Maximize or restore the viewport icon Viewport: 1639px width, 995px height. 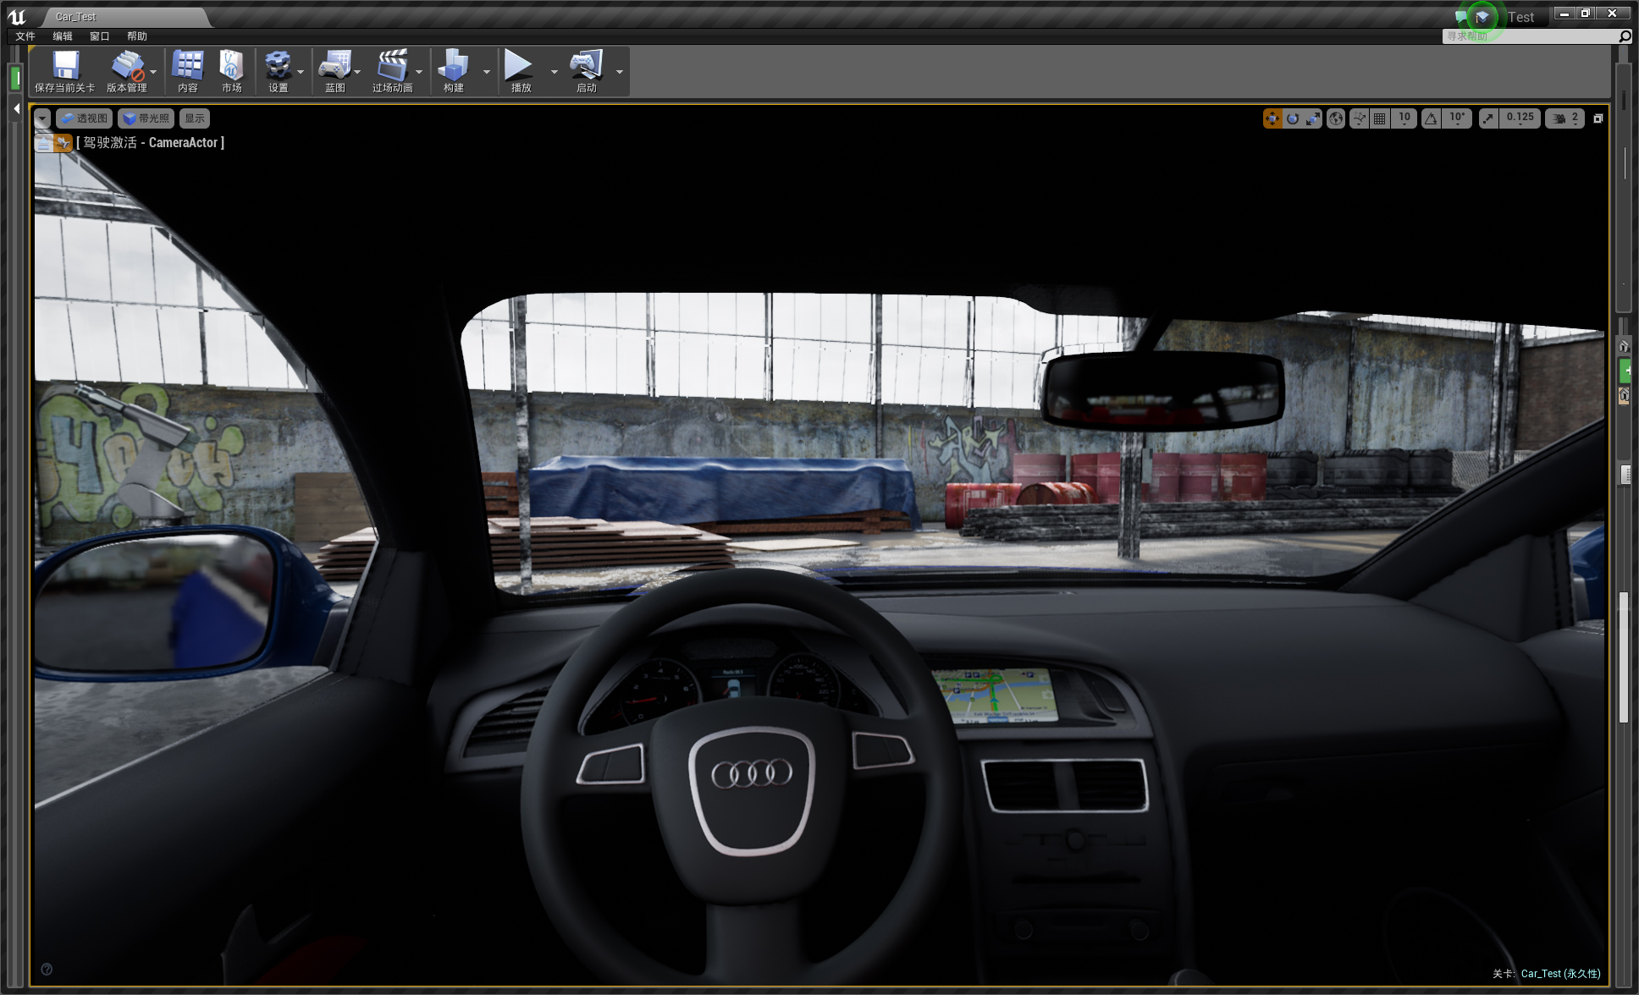1598,118
